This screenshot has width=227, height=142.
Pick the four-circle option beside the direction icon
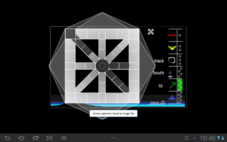180,72
